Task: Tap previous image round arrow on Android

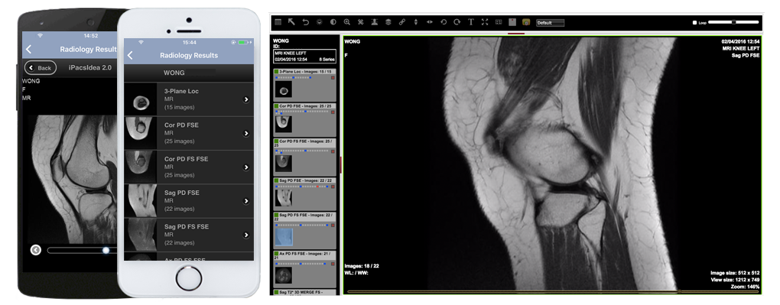Action: click(36, 250)
